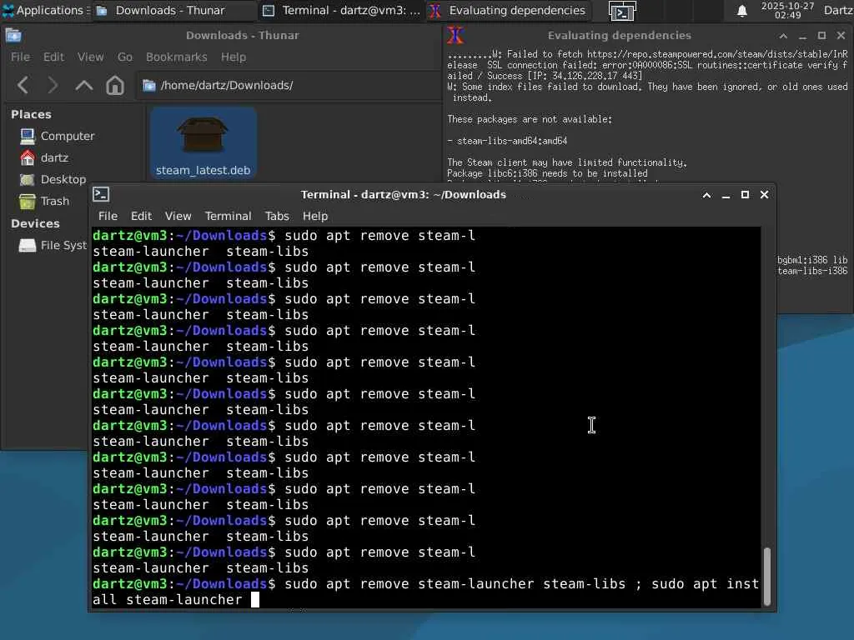This screenshot has height=640, width=854.
Task: Click the Thunar path location field
Action: coord(289,86)
